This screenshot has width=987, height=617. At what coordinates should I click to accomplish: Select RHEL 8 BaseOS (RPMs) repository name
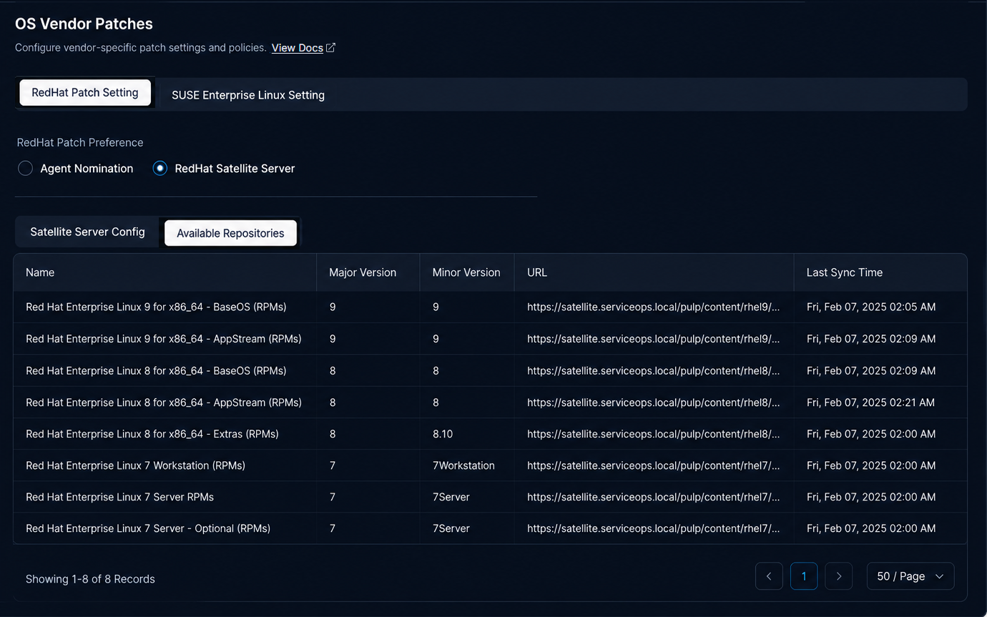pyautogui.click(x=156, y=371)
